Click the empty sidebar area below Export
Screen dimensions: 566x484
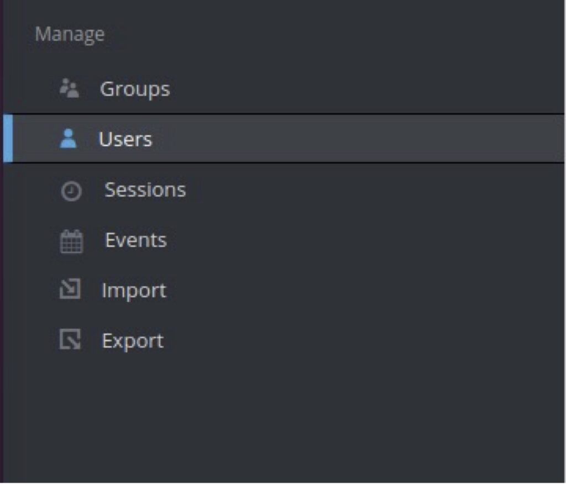[276, 420]
